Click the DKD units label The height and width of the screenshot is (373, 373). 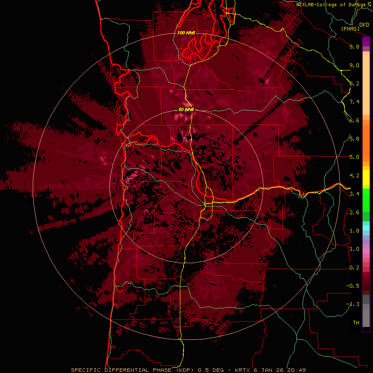pos(364,25)
